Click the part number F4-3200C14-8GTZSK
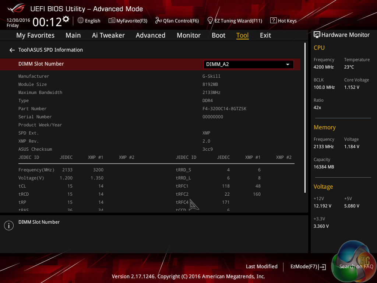Screen dimensions: 377x283 pyautogui.click(x=224, y=109)
